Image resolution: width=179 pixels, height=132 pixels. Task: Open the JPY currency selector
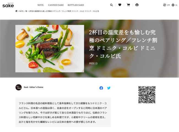[167, 5]
